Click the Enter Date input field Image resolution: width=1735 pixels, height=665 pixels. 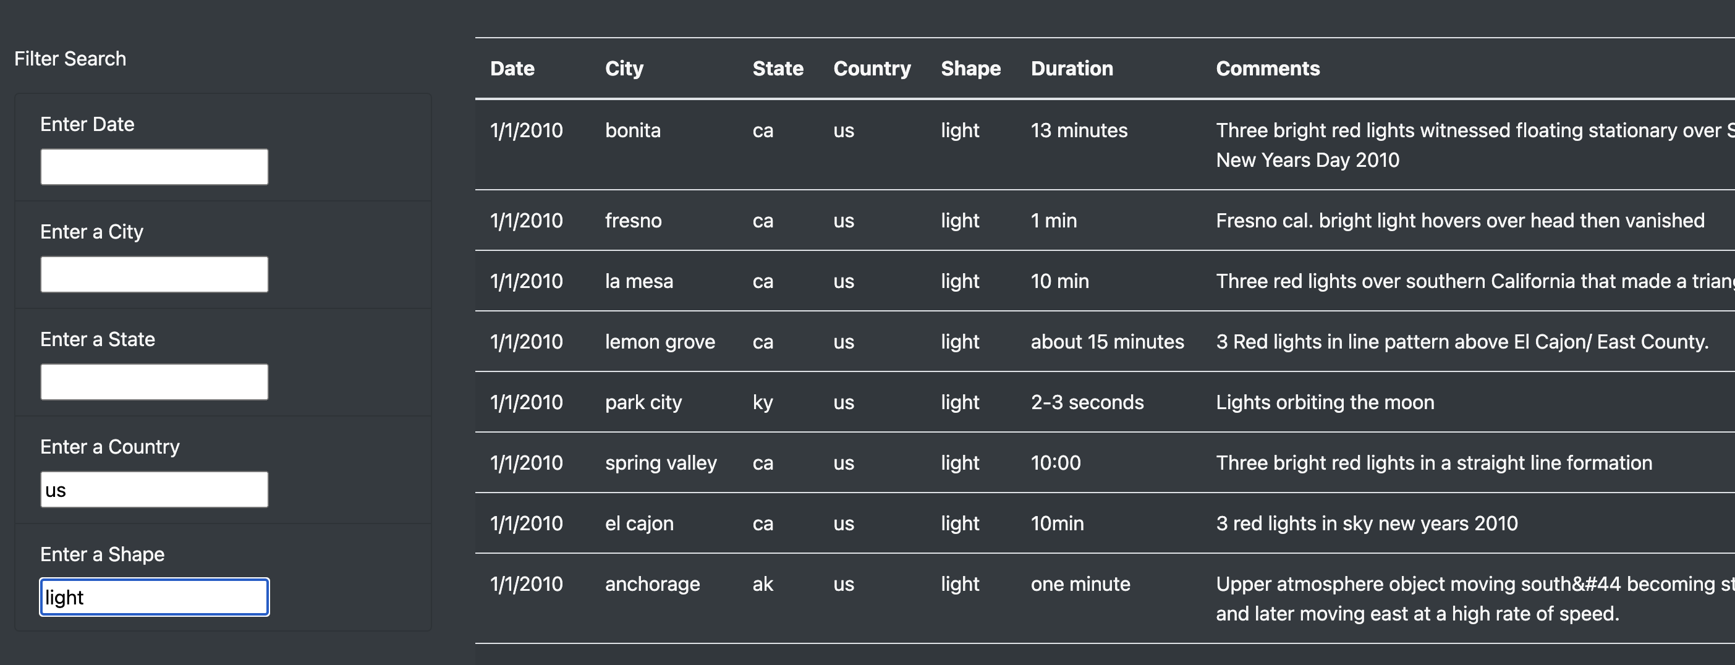pos(153,166)
